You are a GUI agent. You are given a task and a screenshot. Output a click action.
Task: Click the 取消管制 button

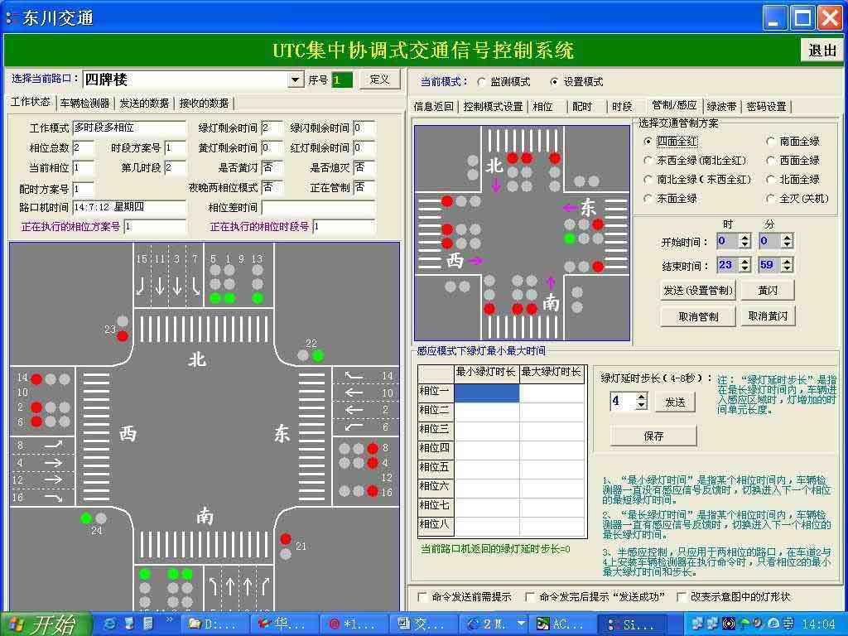[x=696, y=316]
